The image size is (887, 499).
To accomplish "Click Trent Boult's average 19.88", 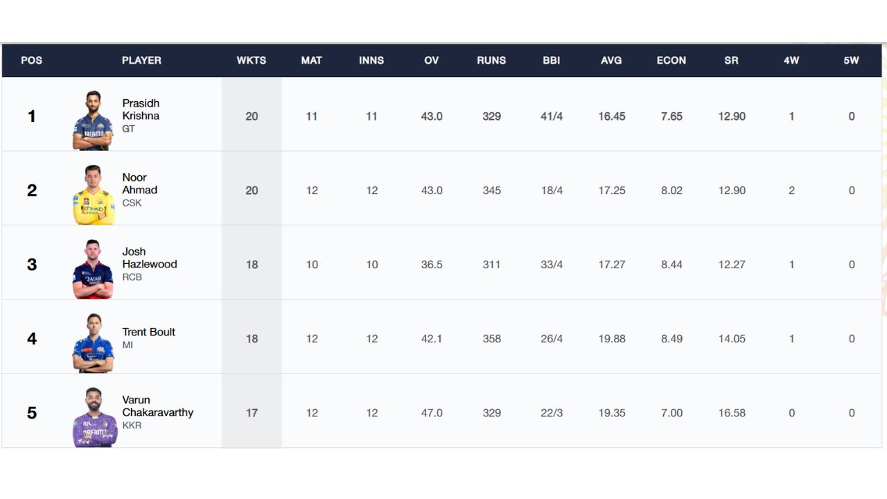I will click(x=612, y=339).
